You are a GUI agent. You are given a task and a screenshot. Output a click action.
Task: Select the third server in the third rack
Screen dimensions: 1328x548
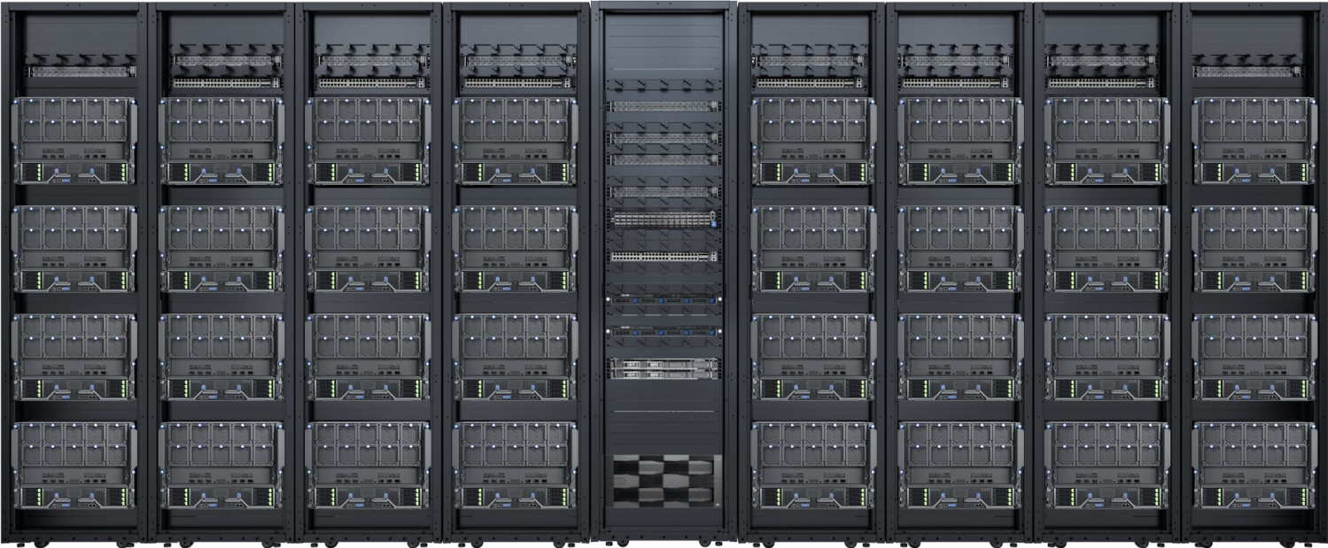[x=369, y=357]
